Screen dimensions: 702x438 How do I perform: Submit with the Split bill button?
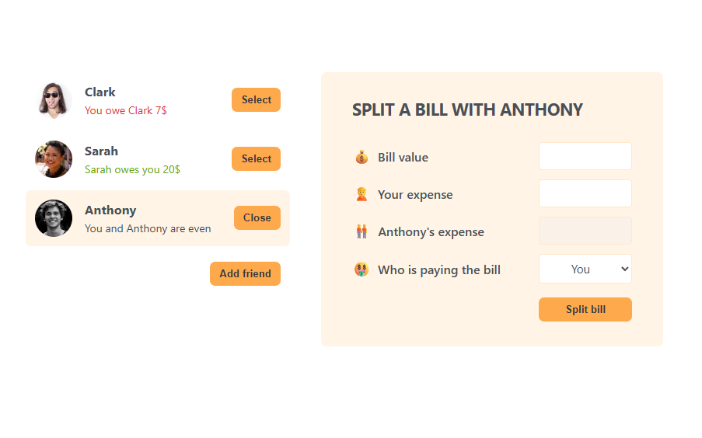click(x=585, y=310)
